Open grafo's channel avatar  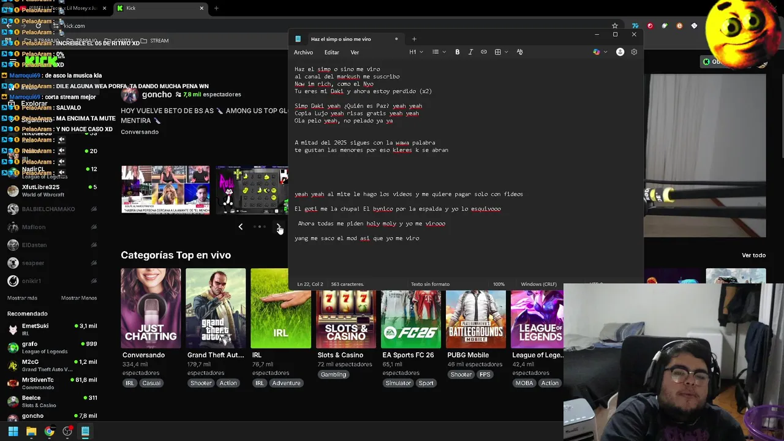(x=13, y=347)
